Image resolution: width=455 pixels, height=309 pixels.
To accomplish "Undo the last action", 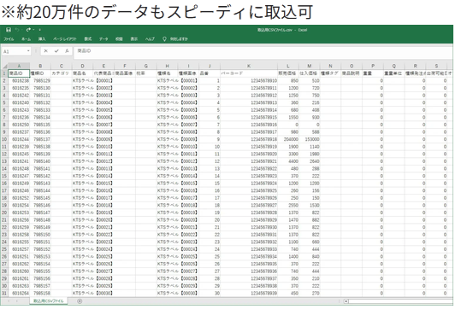I will click(x=17, y=30).
